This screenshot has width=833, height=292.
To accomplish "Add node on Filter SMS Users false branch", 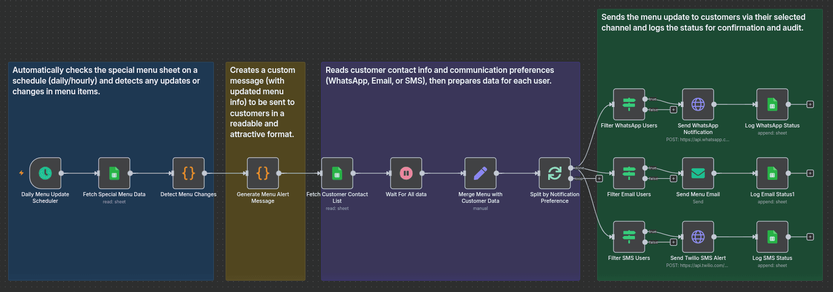I will (x=673, y=242).
